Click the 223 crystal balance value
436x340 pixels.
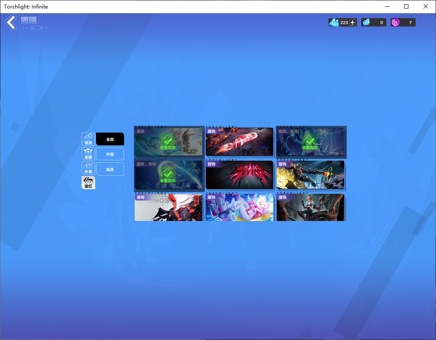tap(344, 23)
